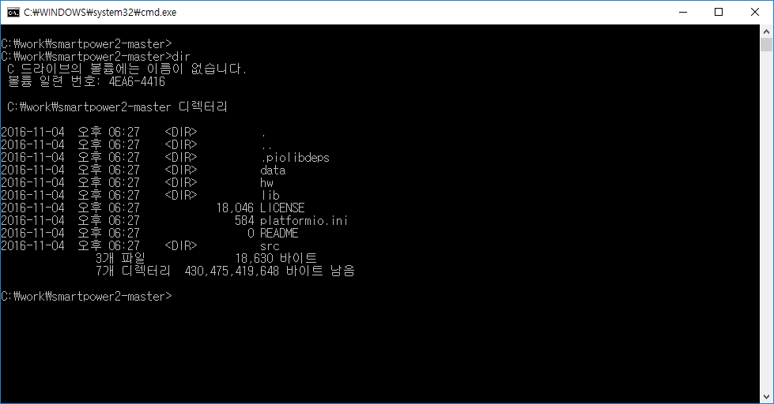
Task: Click the hw directory entry
Action: coord(266,183)
